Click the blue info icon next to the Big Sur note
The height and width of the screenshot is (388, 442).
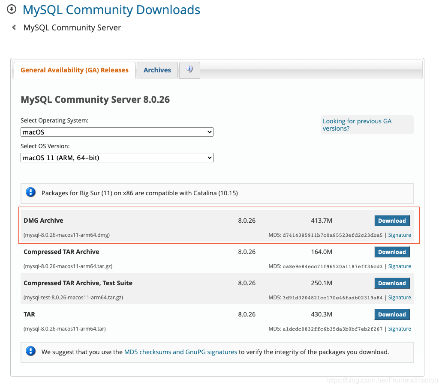pyautogui.click(x=31, y=192)
